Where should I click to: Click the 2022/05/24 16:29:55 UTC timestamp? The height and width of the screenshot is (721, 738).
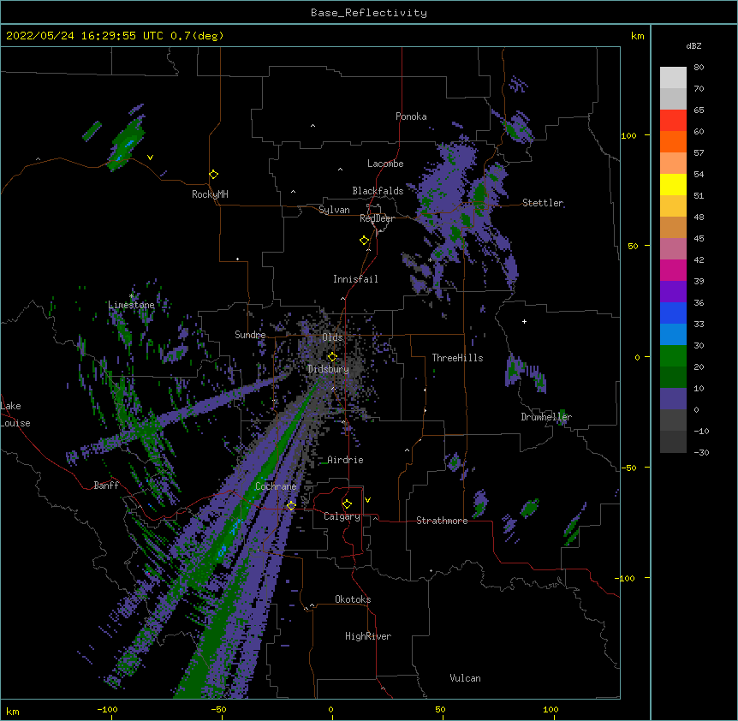pos(85,36)
